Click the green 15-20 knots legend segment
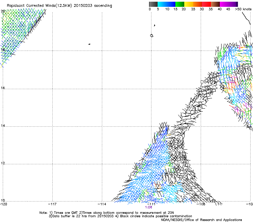Viewport: 253px width, 222px height. point(180,4)
